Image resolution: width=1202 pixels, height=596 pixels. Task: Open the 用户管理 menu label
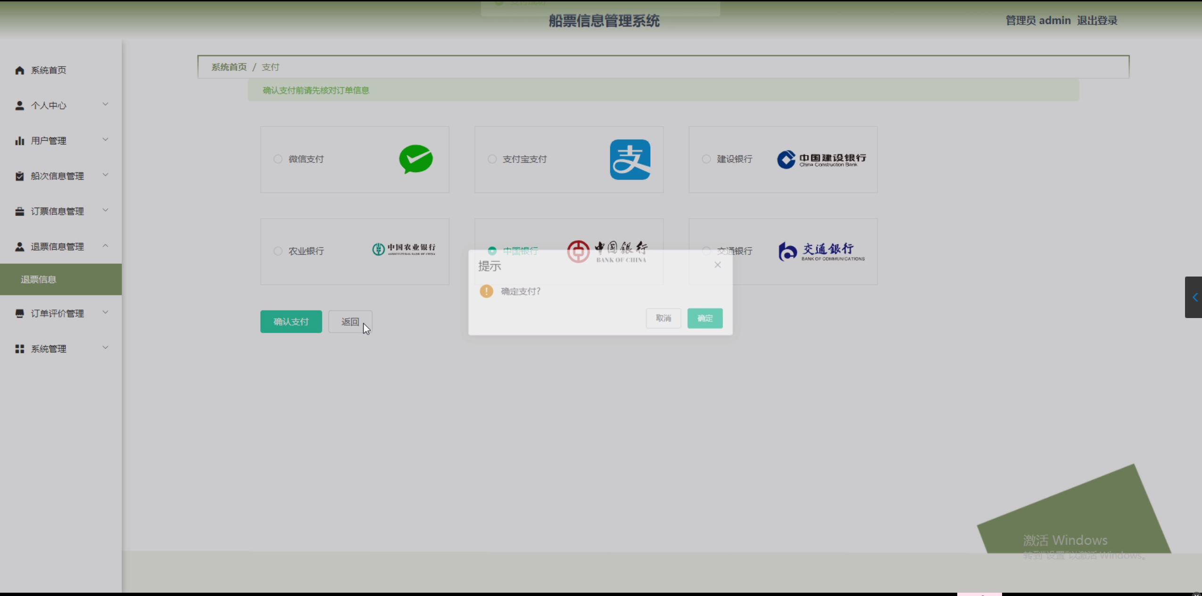(x=49, y=141)
